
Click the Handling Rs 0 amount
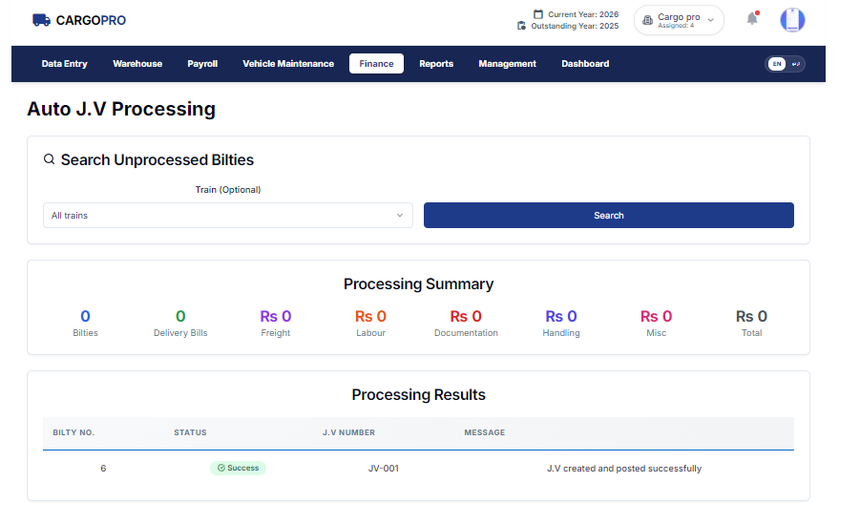[x=561, y=316]
